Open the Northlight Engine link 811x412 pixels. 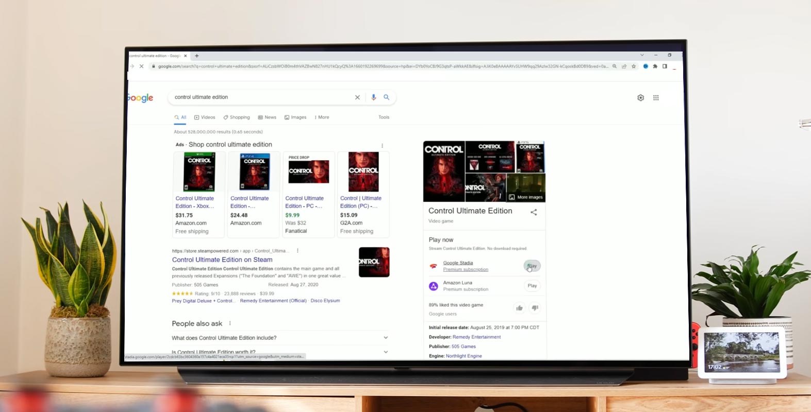click(464, 356)
